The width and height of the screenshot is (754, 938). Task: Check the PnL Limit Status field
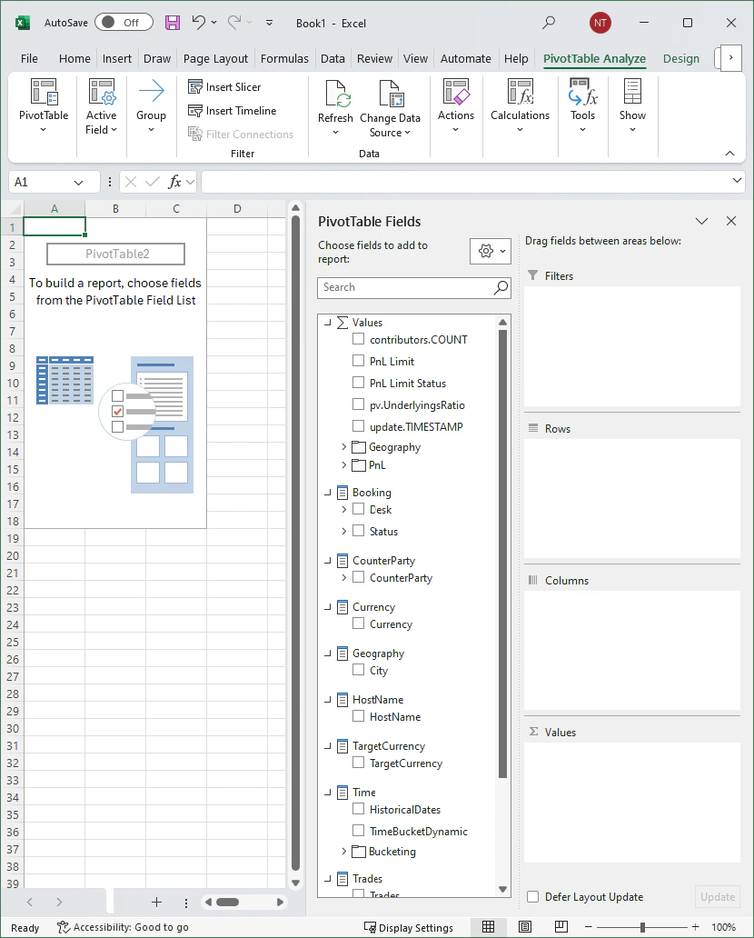(x=358, y=383)
